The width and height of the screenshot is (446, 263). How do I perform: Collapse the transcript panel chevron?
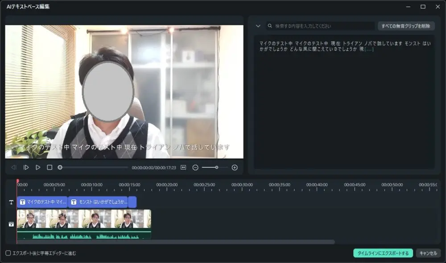tap(258, 26)
